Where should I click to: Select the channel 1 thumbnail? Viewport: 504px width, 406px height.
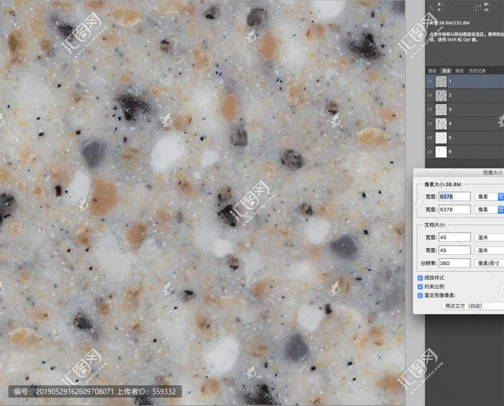pos(441,81)
